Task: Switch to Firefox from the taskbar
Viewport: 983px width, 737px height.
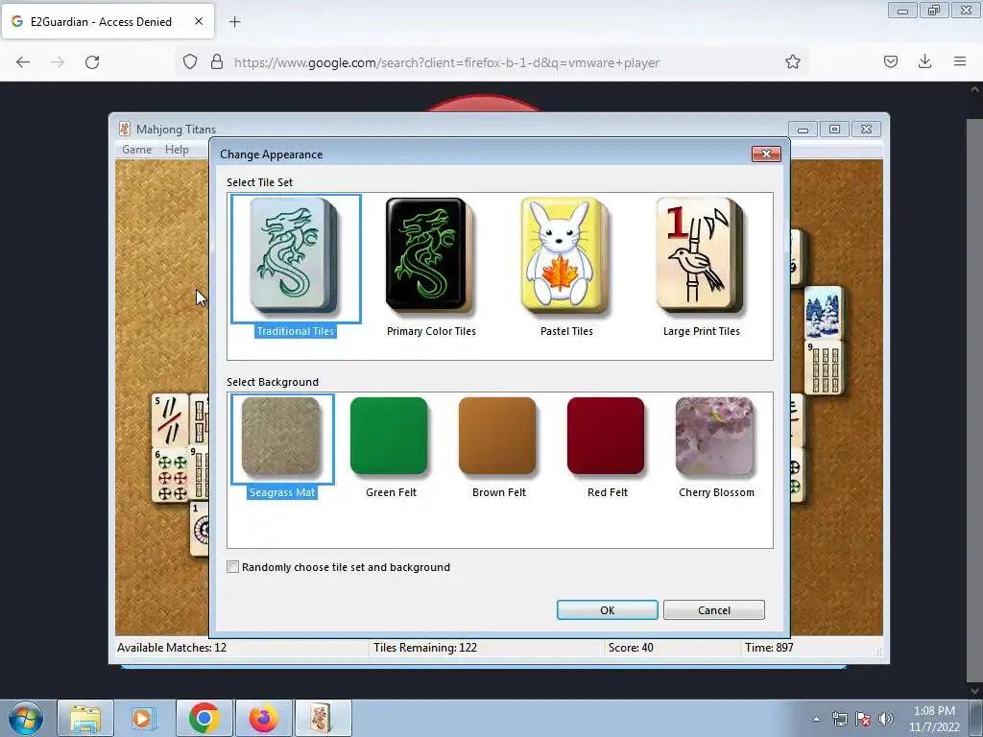Action: coord(263,718)
